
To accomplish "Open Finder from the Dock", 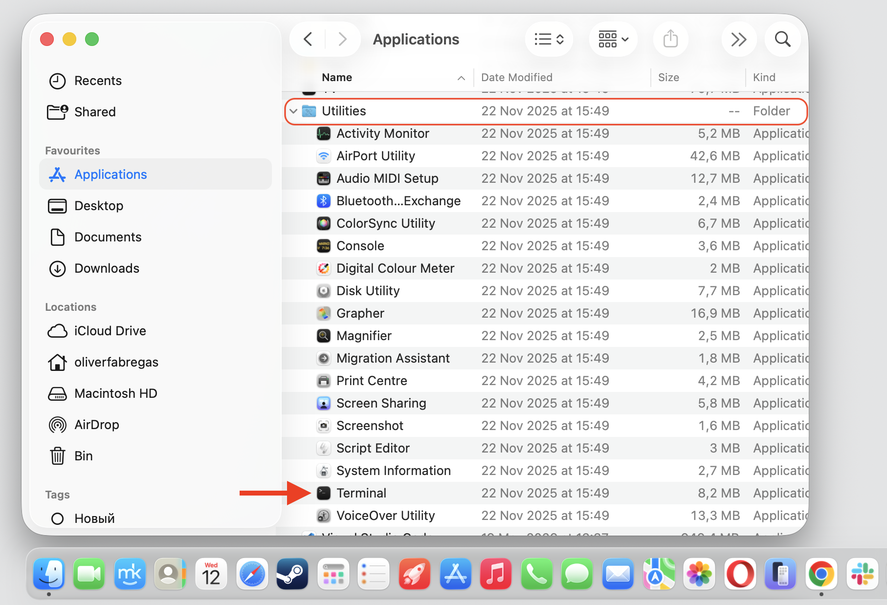I will coord(49,574).
